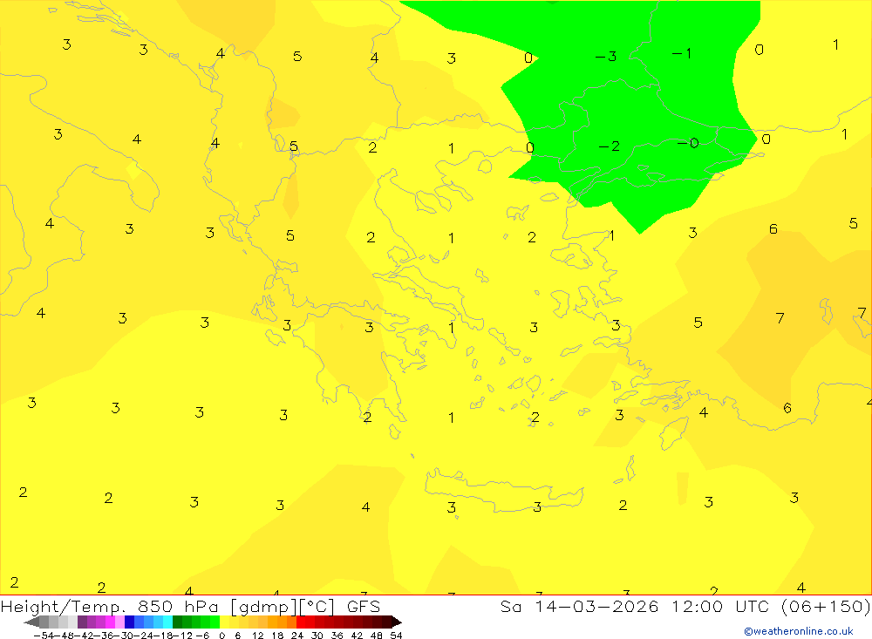
Task: Click the dark blue swatch in the legend
Action: [x=129, y=622]
